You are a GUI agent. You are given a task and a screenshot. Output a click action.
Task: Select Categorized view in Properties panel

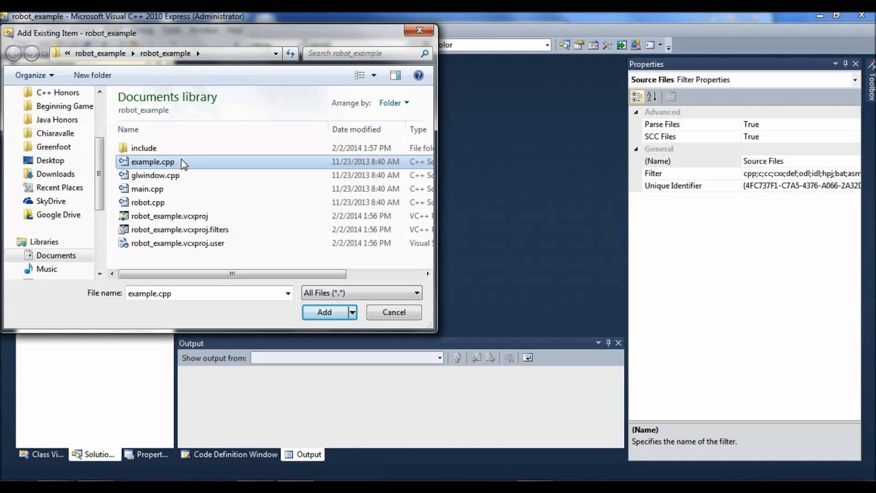click(x=637, y=97)
